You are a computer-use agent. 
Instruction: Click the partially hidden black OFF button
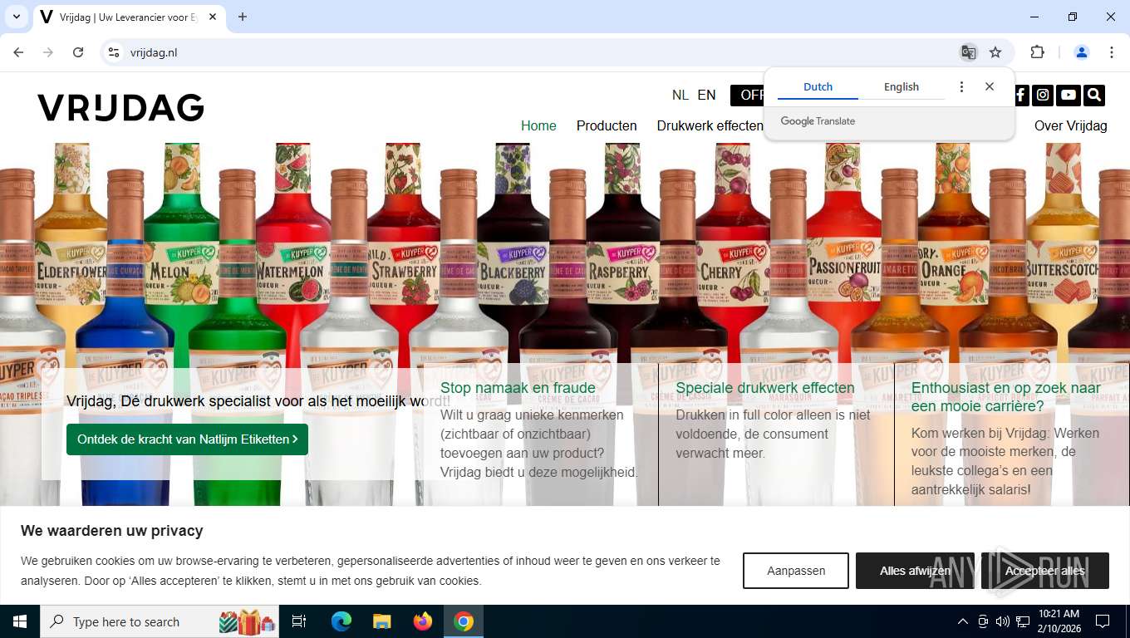click(x=747, y=95)
